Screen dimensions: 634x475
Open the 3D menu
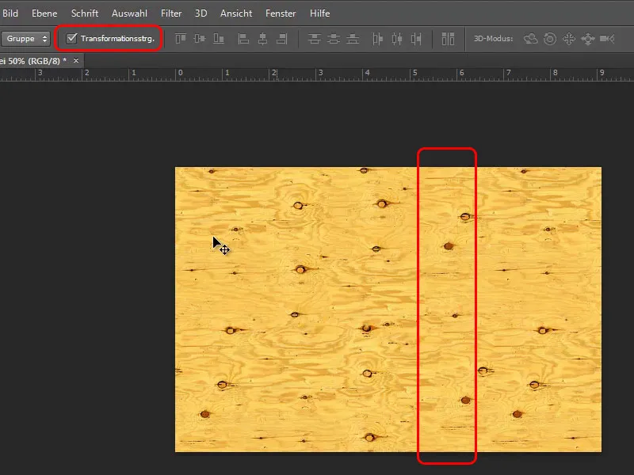pyautogui.click(x=201, y=13)
